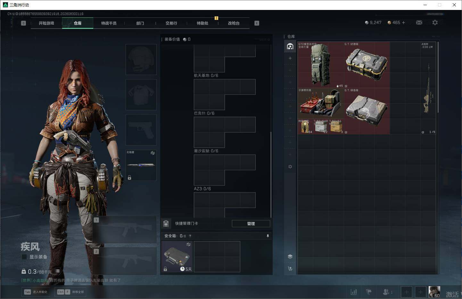This screenshot has height=299, width=462.
Task: Select the G.T.I weapons case with gold trim
Action: click(x=367, y=65)
